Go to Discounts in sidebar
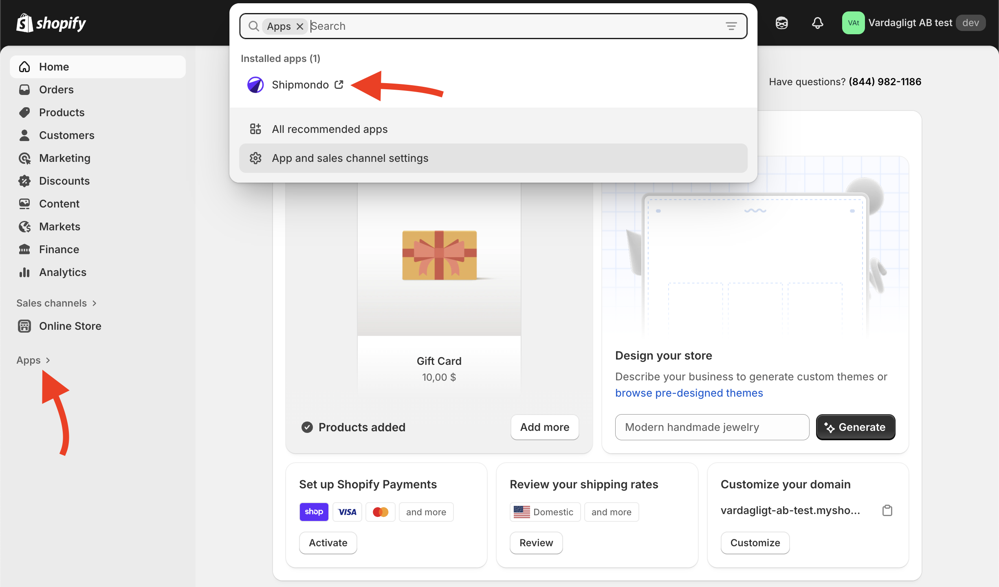The height and width of the screenshot is (587, 999). pyautogui.click(x=64, y=181)
